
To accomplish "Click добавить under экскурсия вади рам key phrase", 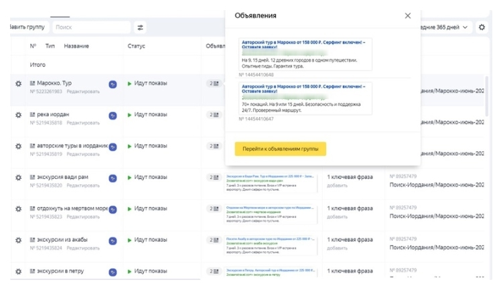I will [337, 186].
